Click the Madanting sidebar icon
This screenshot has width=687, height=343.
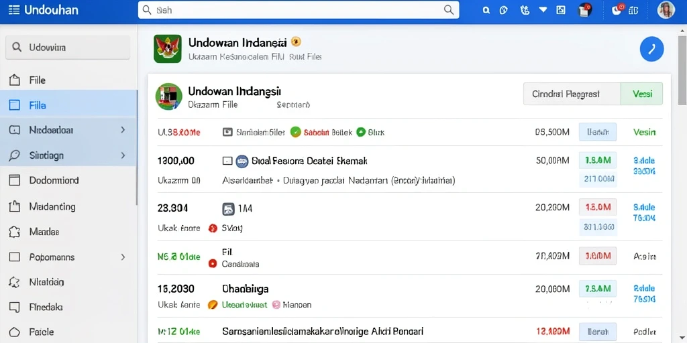[x=15, y=206]
